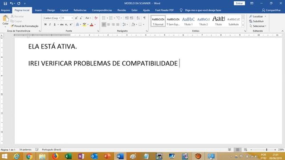Open the Arquivo tab
Screen dimensions: 285x160
(x=5, y=10)
